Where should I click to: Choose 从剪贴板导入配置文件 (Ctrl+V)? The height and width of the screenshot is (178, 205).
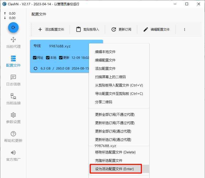119,85
